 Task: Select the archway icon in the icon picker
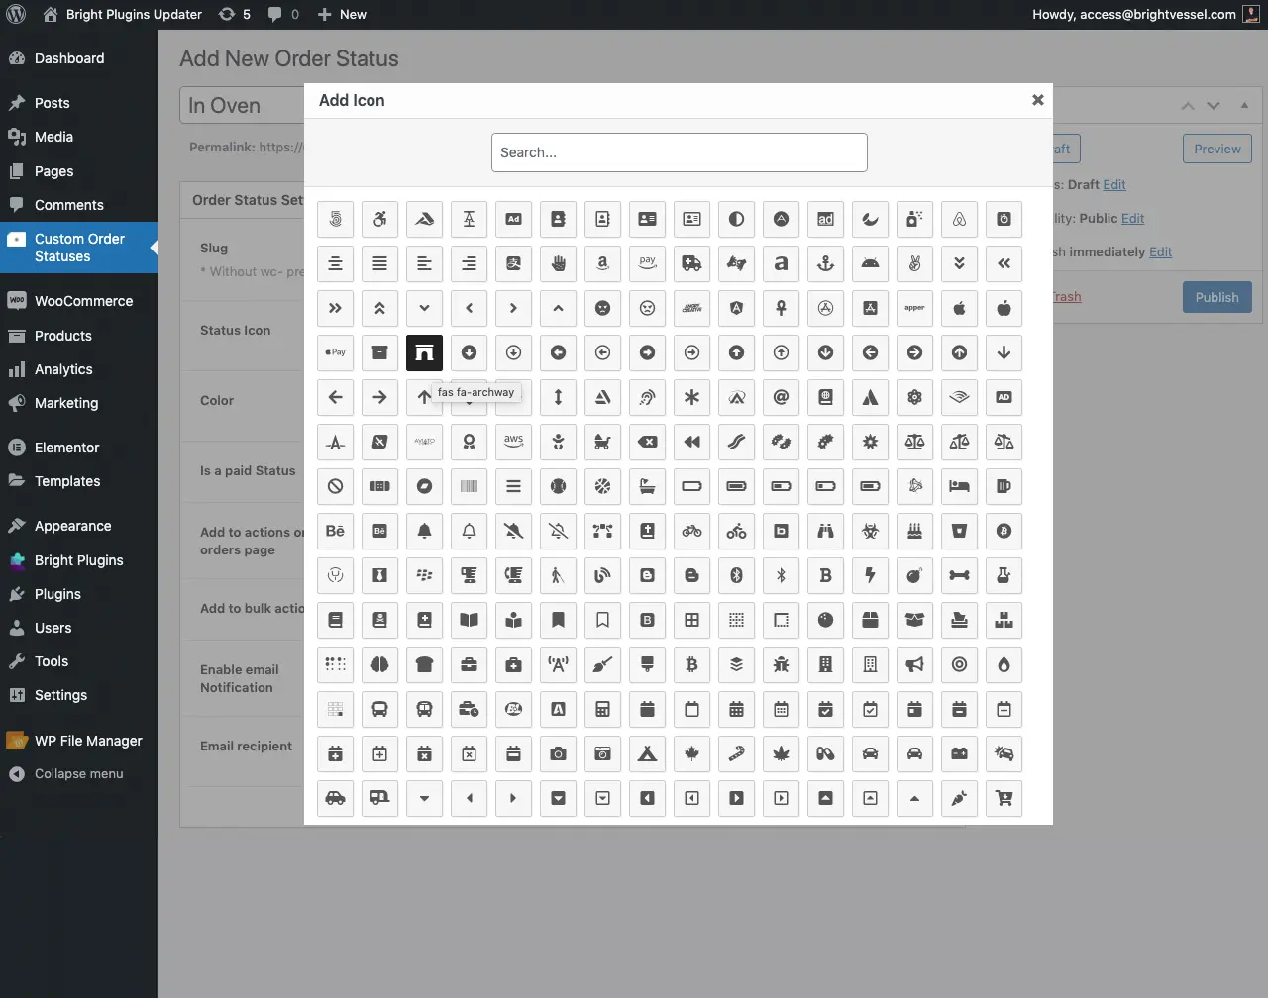(424, 352)
